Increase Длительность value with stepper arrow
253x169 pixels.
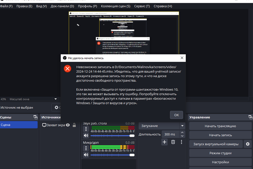[182, 133]
